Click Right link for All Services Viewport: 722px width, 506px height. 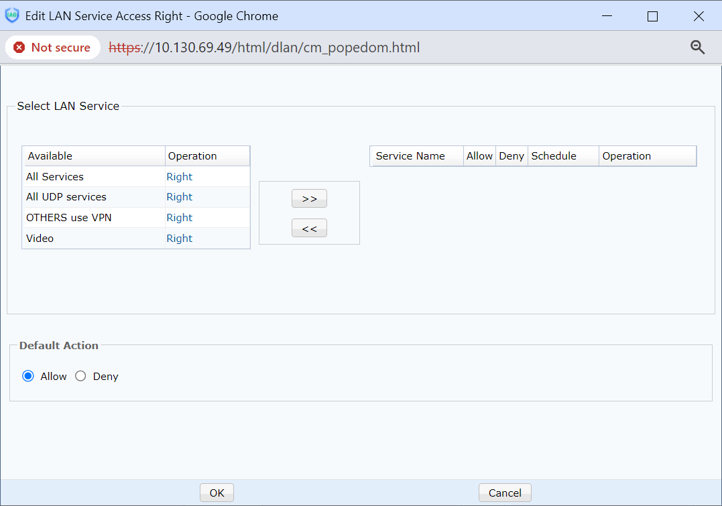(x=179, y=177)
